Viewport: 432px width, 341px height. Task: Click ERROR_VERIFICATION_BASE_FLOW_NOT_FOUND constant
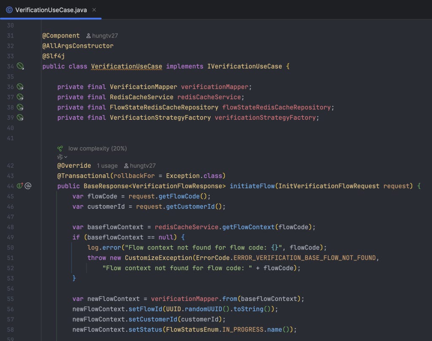tap(305, 258)
